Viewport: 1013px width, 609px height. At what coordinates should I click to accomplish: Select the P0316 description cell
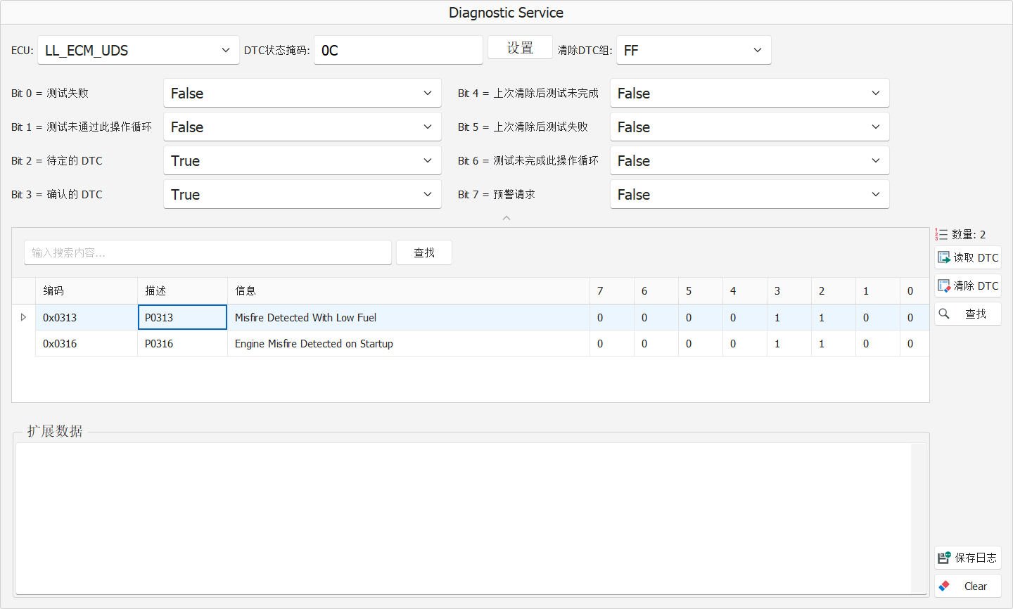point(182,343)
